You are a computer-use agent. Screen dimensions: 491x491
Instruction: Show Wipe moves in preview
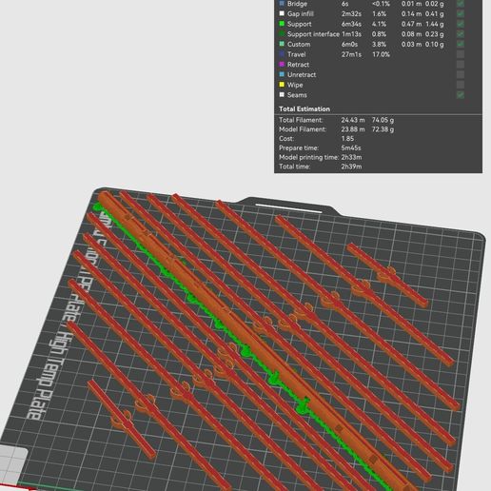[461, 85]
